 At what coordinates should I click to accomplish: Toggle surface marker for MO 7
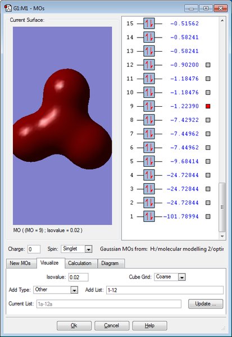(208, 134)
